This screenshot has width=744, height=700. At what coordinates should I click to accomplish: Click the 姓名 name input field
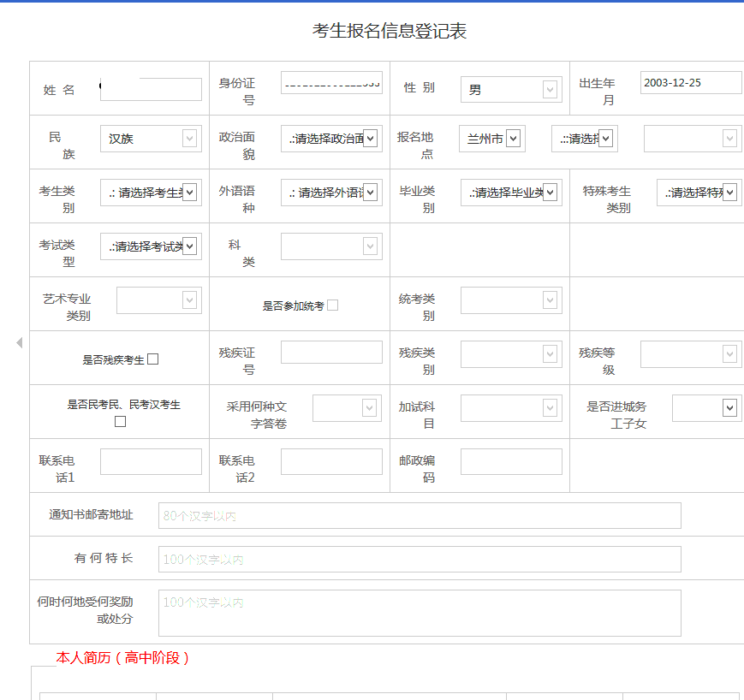[151, 89]
